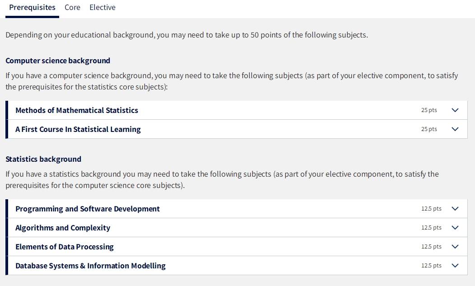
Task: Expand chevron for A First Course In Statistical Learning
Action: (455, 129)
